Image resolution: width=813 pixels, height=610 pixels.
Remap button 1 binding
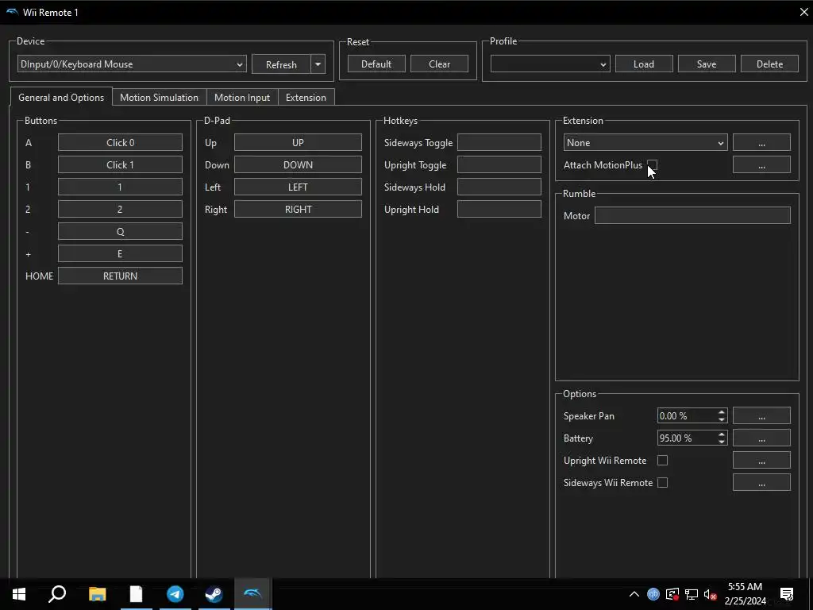[x=121, y=187]
